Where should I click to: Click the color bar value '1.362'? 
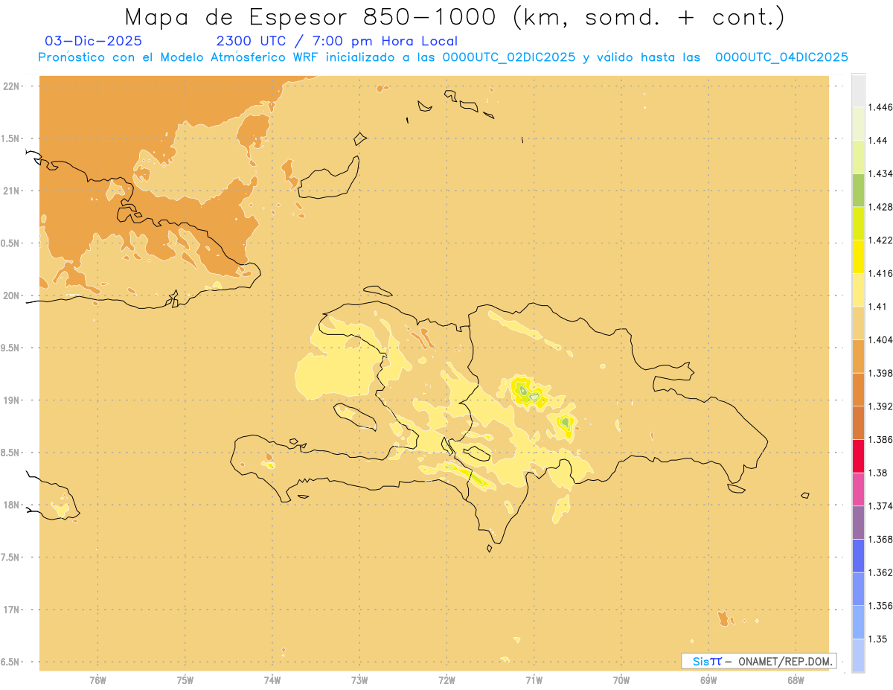tap(881, 572)
